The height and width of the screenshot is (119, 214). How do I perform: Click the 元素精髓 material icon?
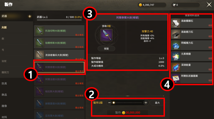pyautogui.click(x=176, y=56)
